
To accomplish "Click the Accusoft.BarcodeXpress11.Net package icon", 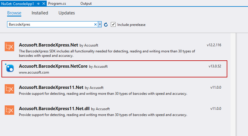I will click(x=9, y=89).
